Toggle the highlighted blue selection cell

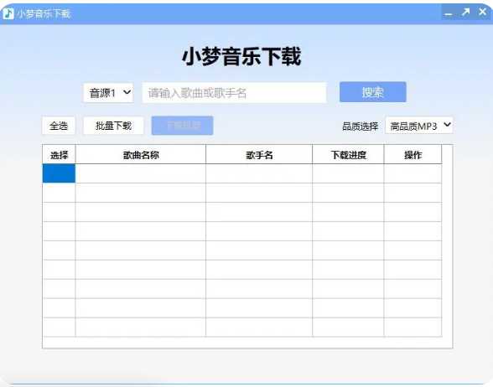[x=59, y=173]
